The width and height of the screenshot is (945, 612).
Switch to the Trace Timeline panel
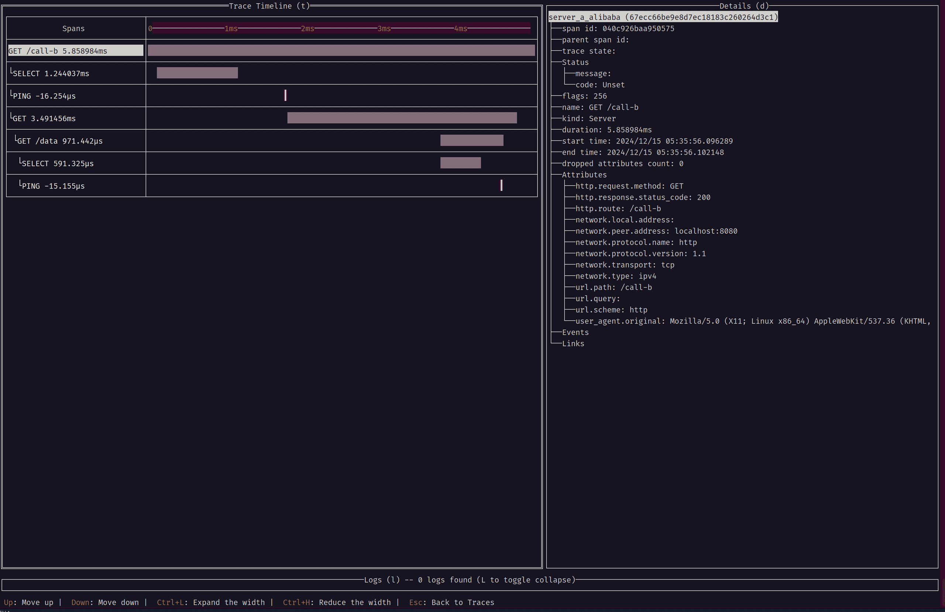[x=269, y=6]
